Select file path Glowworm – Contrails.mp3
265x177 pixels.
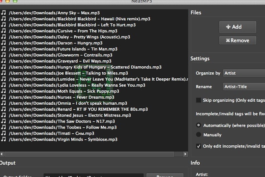point(60,55)
